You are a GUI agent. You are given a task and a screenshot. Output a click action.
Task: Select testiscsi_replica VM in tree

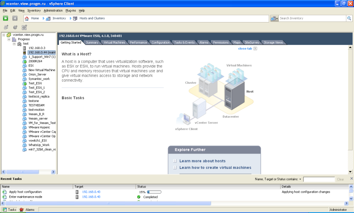coord(39,97)
